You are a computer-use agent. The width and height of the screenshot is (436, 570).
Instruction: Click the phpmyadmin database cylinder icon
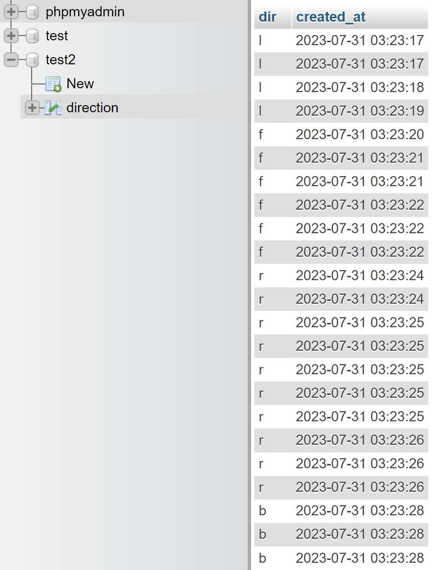33,12
